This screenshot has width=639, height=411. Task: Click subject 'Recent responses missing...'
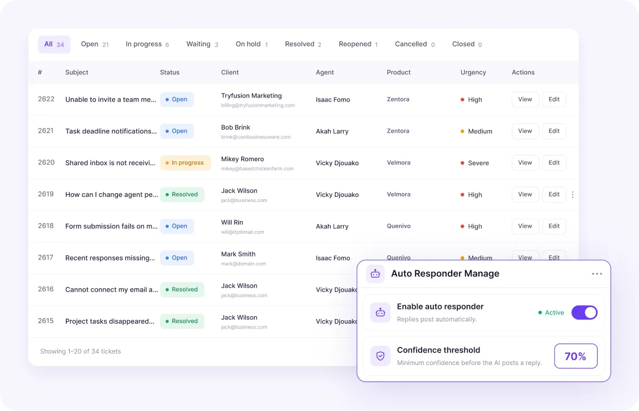pyautogui.click(x=110, y=258)
